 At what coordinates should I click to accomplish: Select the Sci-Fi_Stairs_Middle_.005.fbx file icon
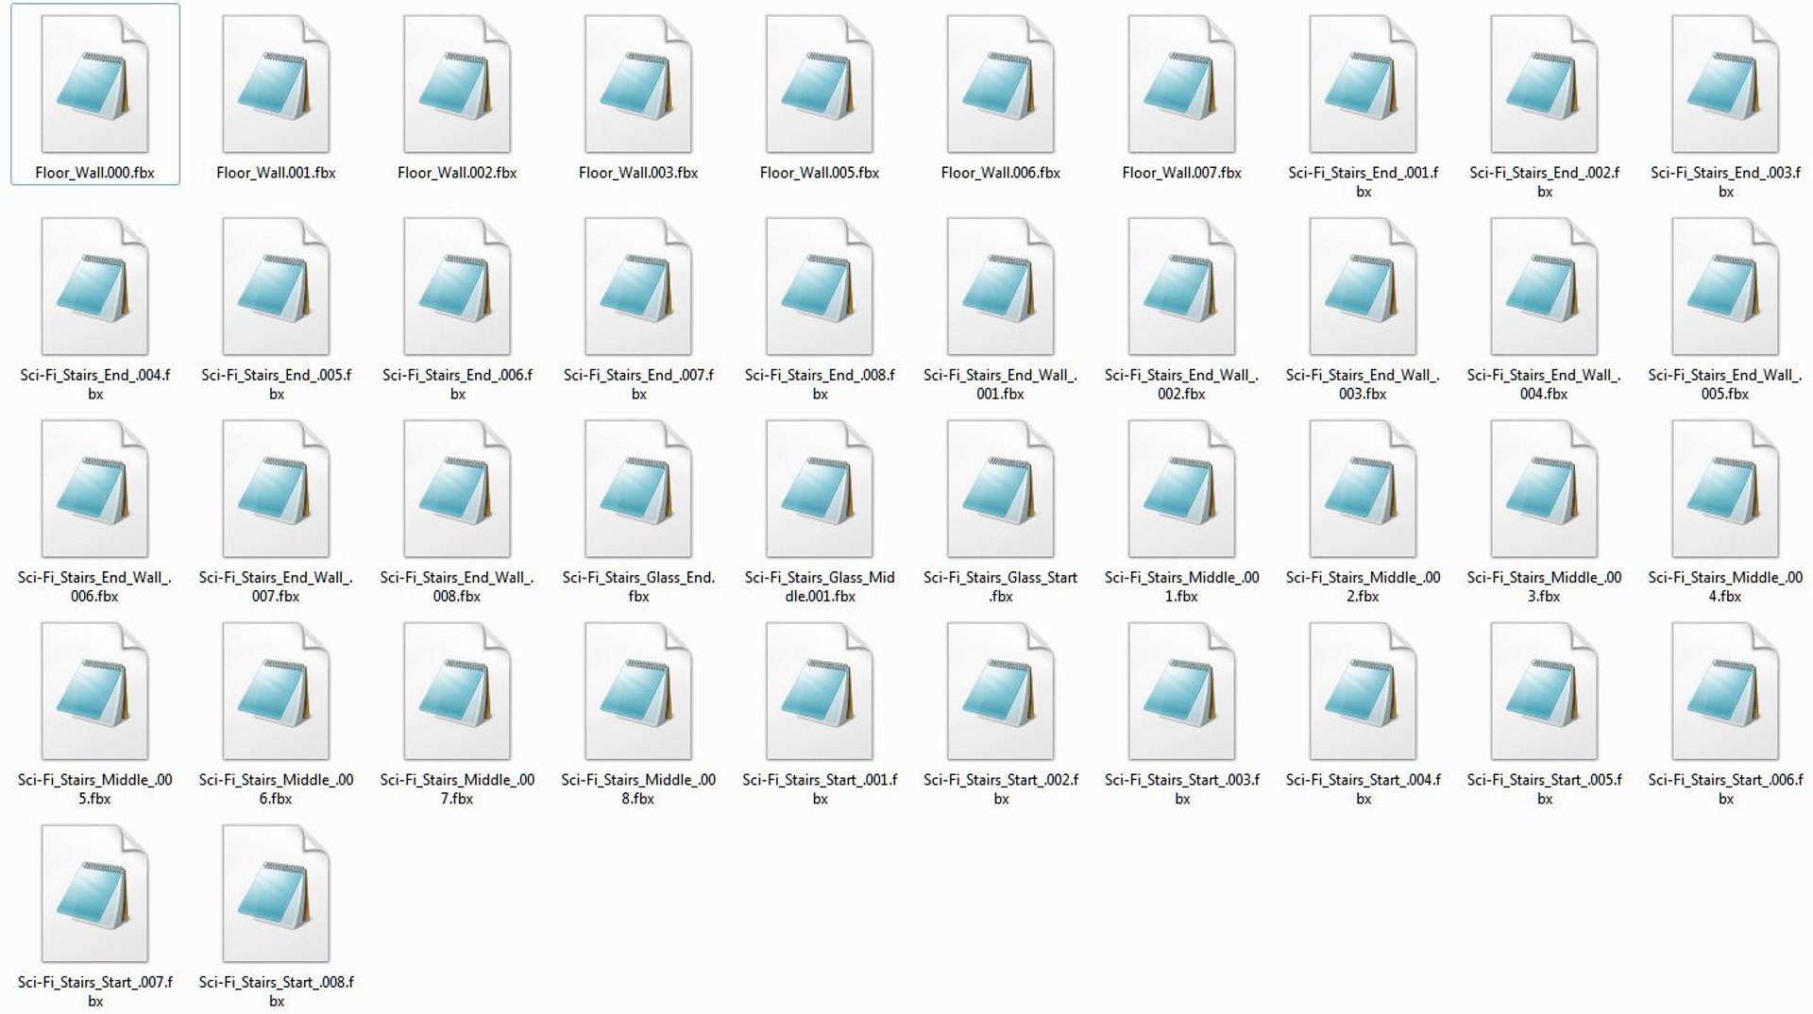tap(94, 691)
